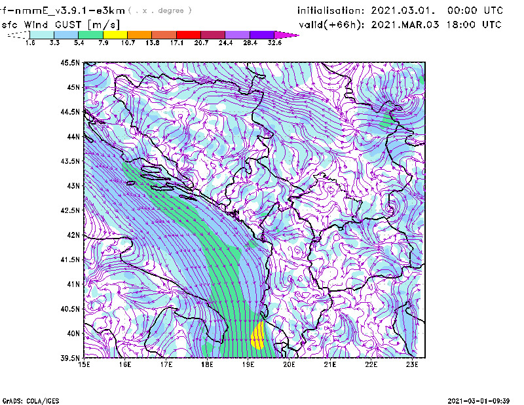Click legend value 28.4
The width and height of the screenshot is (524, 405).
coord(250,43)
